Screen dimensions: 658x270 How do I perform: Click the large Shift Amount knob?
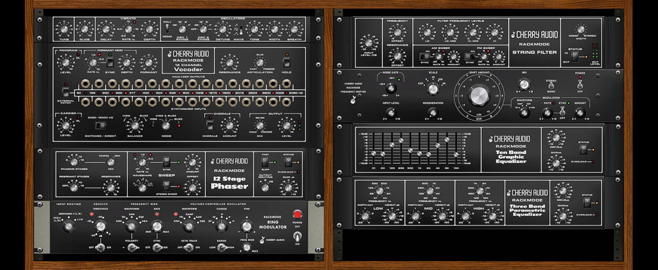click(479, 96)
